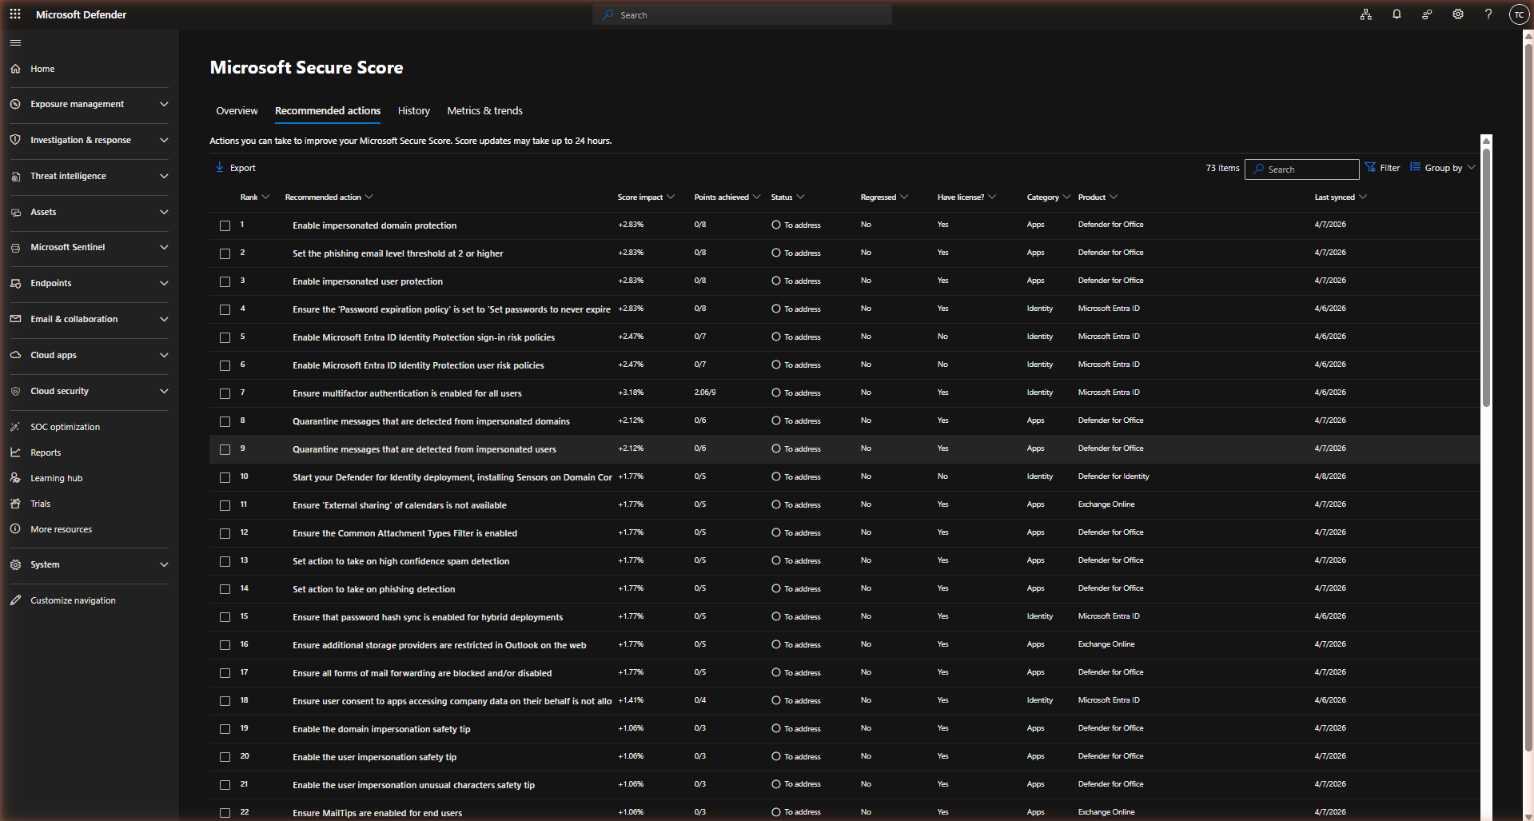Click the Threat intelligence icon

click(15, 176)
